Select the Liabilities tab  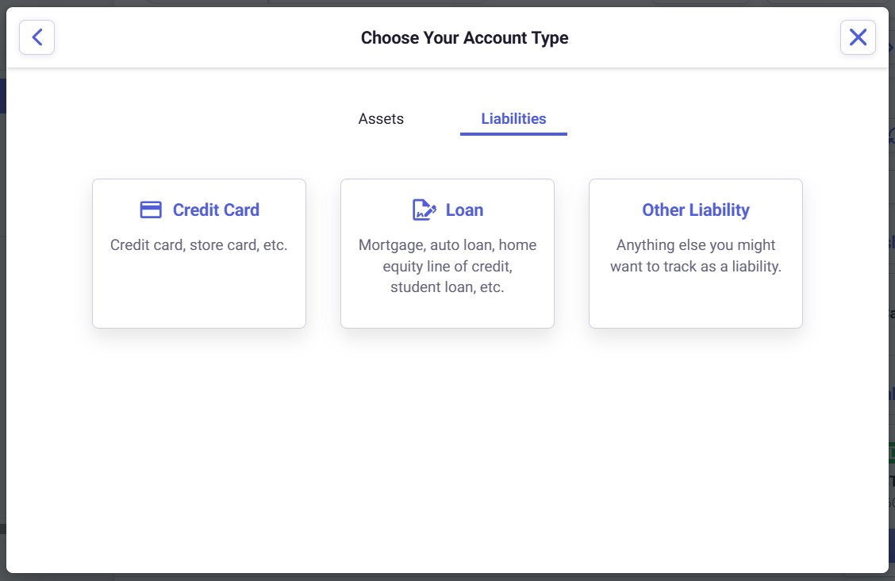tap(513, 119)
